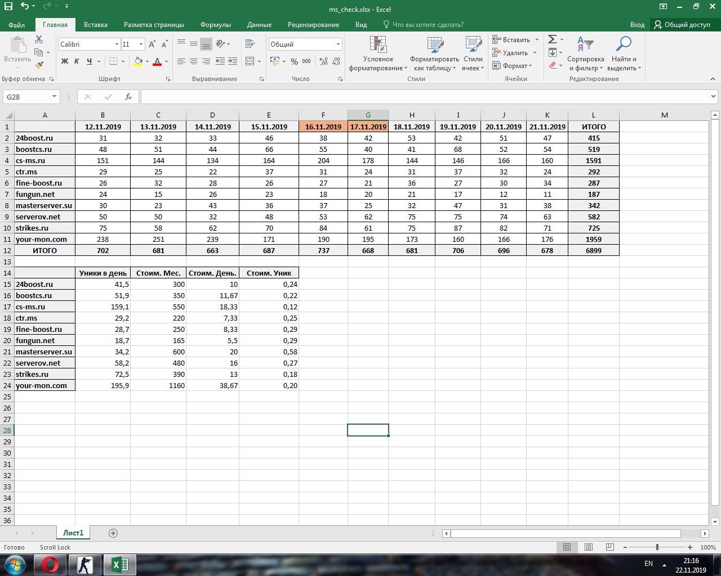Viewport: 721px width, 576px height.
Task: Open Counter-Strike from the taskbar
Action: pyautogui.click(x=84, y=565)
